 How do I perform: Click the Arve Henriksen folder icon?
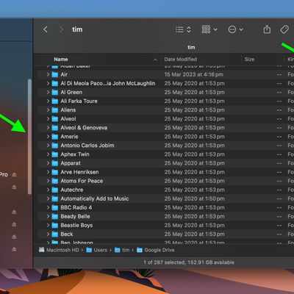(x=55, y=172)
